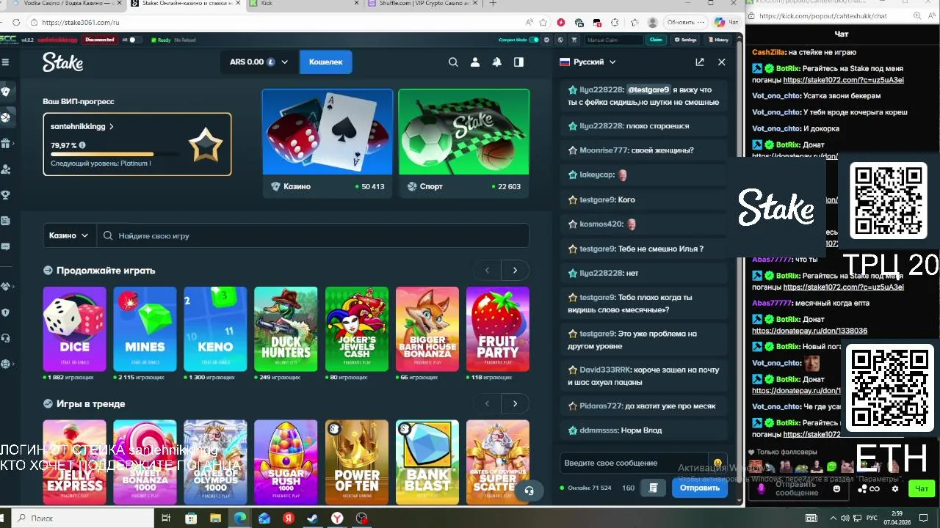Viewport: 940px width, 528px height.
Task: Toggle the AR switch in extension bar
Action: (134, 40)
